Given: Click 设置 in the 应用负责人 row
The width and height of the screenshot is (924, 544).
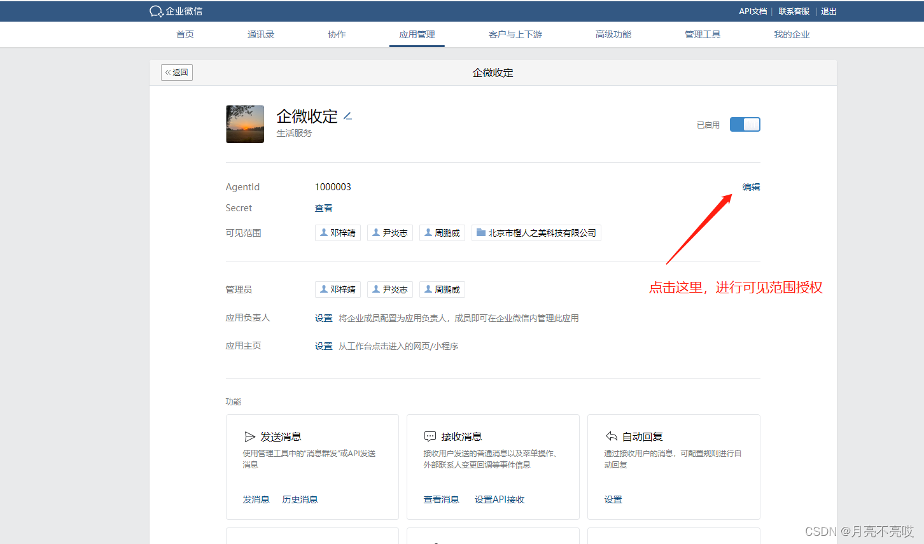Looking at the screenshot, I should pyautogui.click(x=323, y=318).
